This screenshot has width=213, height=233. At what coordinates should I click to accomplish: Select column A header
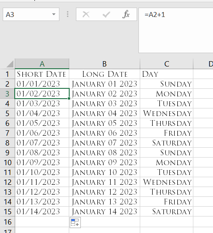point(42,64)
